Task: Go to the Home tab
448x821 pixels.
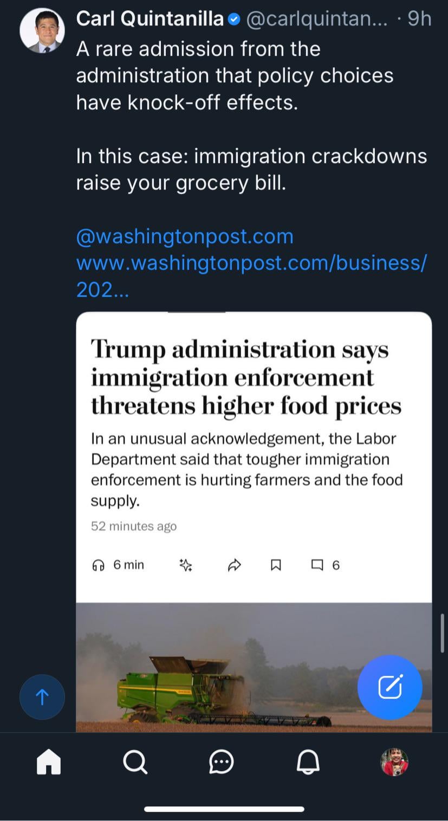Action: coord(49,763)
